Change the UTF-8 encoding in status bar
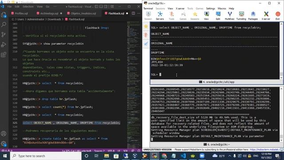Screen dimensions: 284x160 point(111,151)
